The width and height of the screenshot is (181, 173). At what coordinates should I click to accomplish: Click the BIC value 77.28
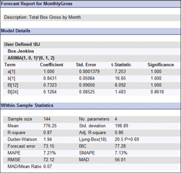click(x=120, y=146)
